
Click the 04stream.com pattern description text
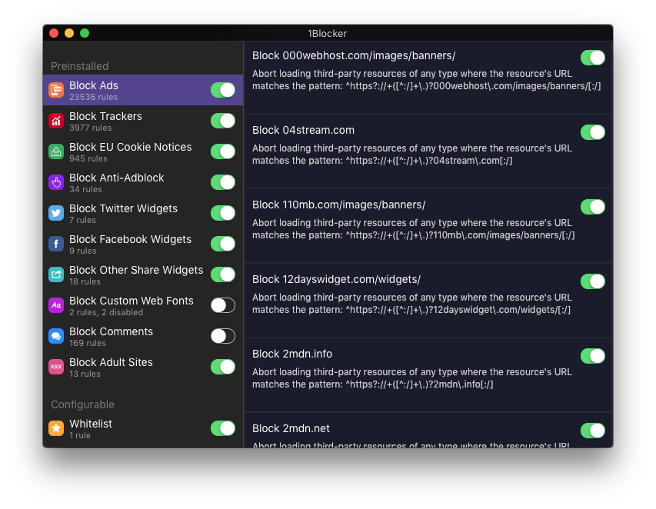(411, 155)
